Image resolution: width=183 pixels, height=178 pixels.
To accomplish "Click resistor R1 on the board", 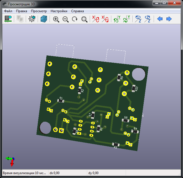I will click(x=61, y=101).
